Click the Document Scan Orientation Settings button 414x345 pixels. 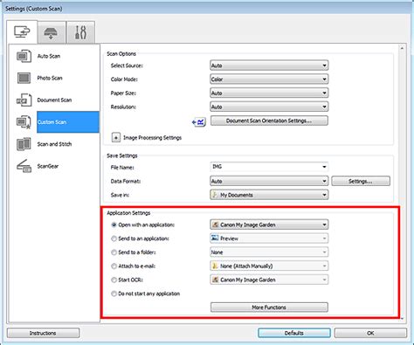[269, 121]
